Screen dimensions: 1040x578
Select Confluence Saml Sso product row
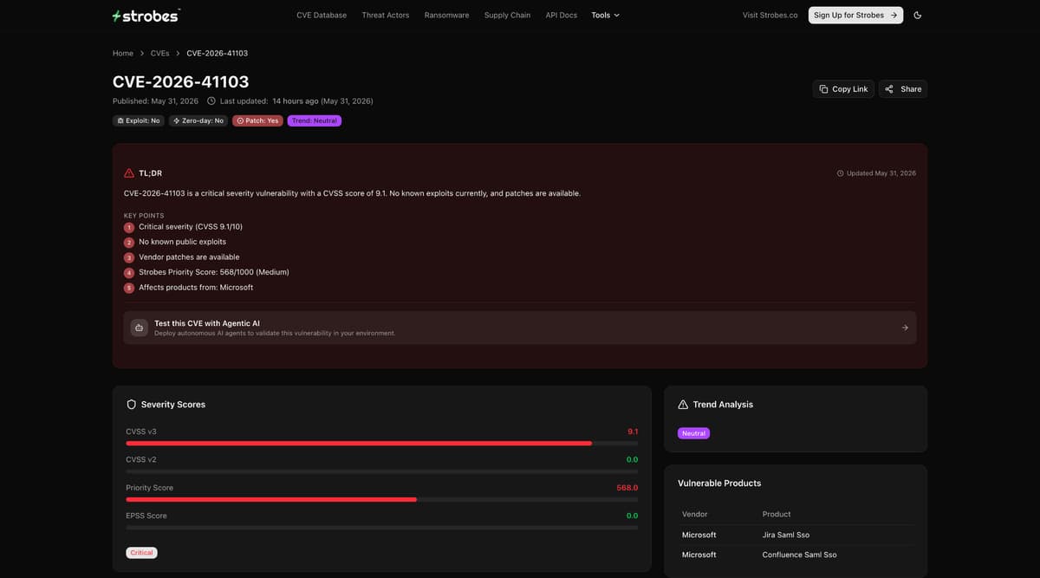point(796,555)
